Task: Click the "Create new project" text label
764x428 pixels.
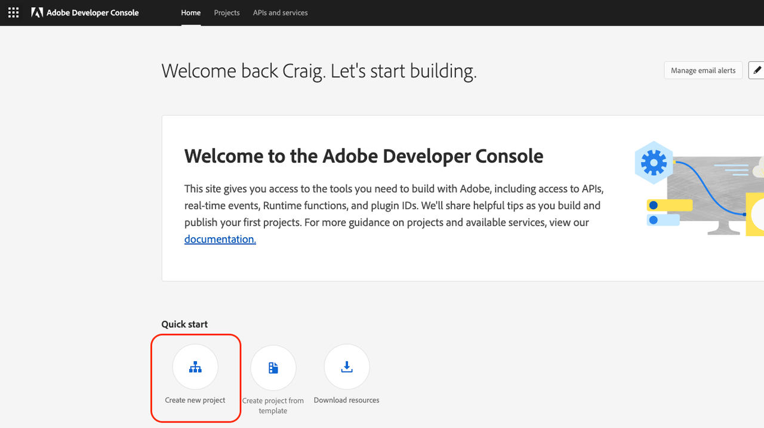Action: [195, 400]
